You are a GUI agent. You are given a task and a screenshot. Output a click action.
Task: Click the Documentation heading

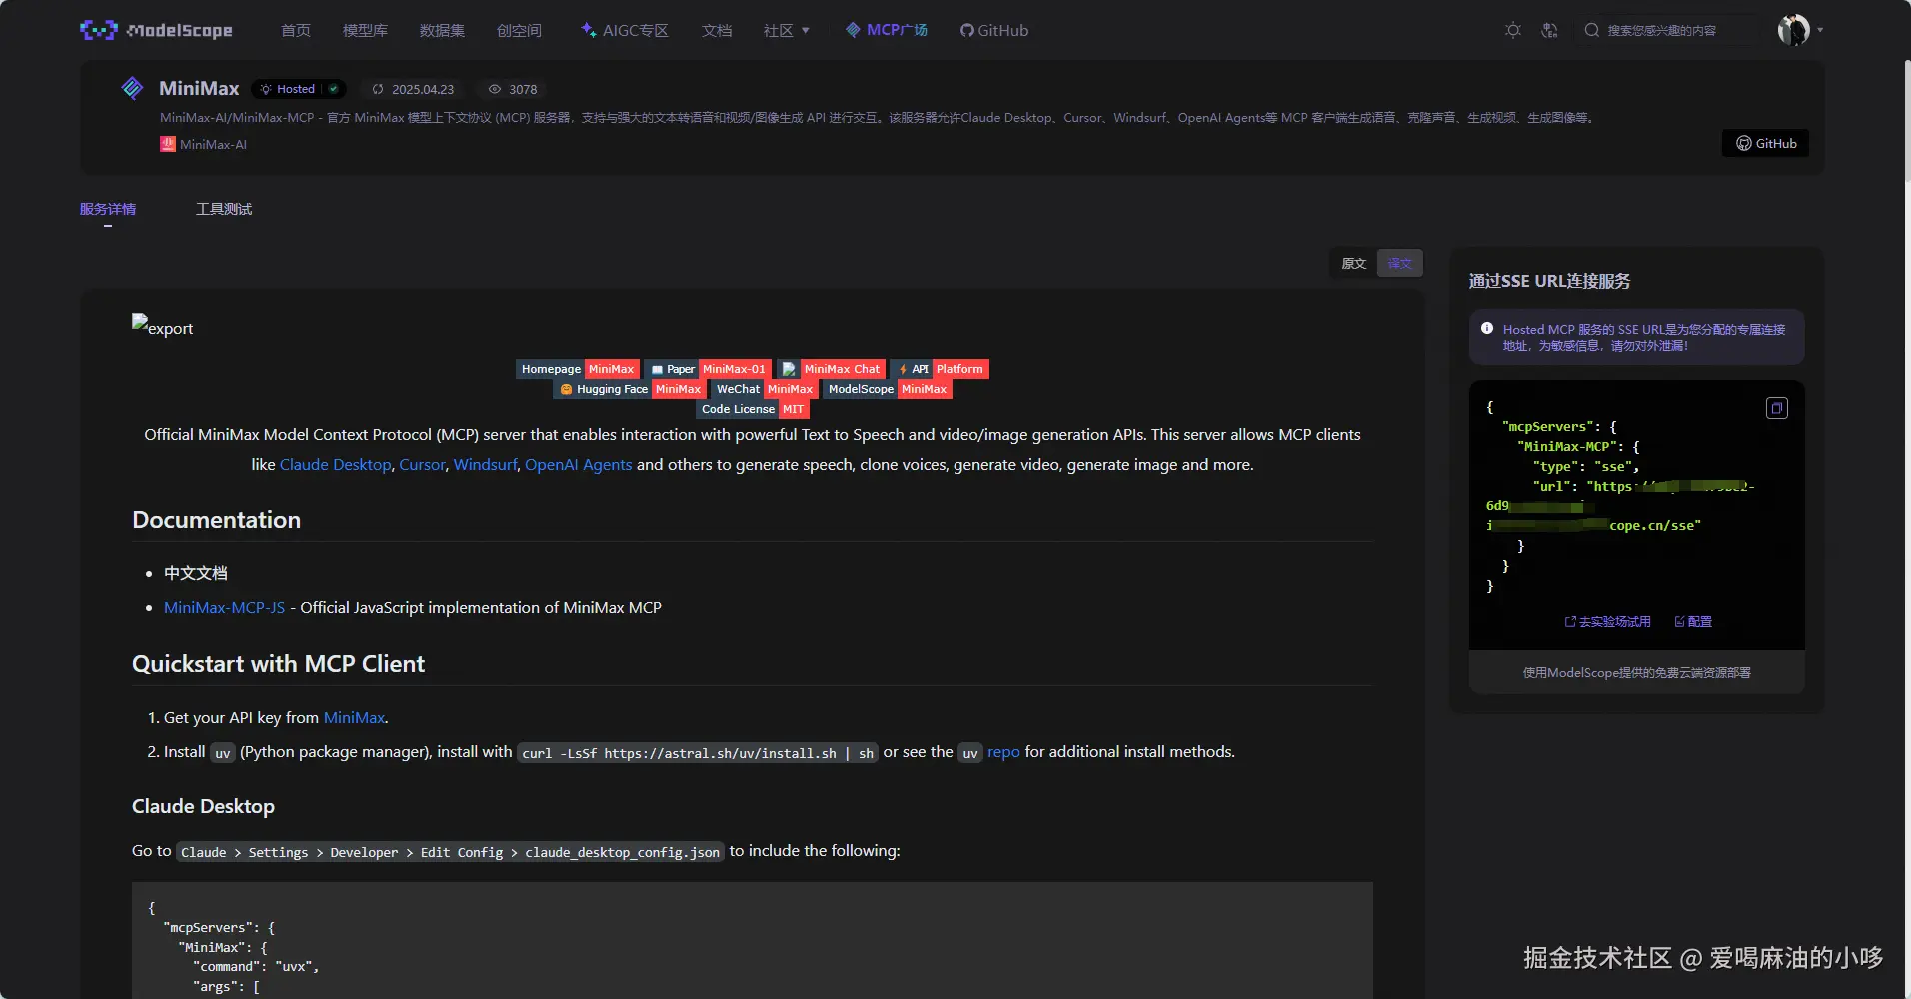coord(216,520)
